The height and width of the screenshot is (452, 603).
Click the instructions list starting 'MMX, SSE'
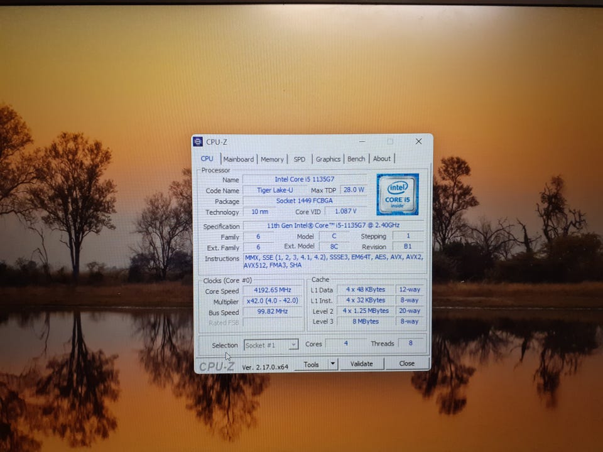334,261
